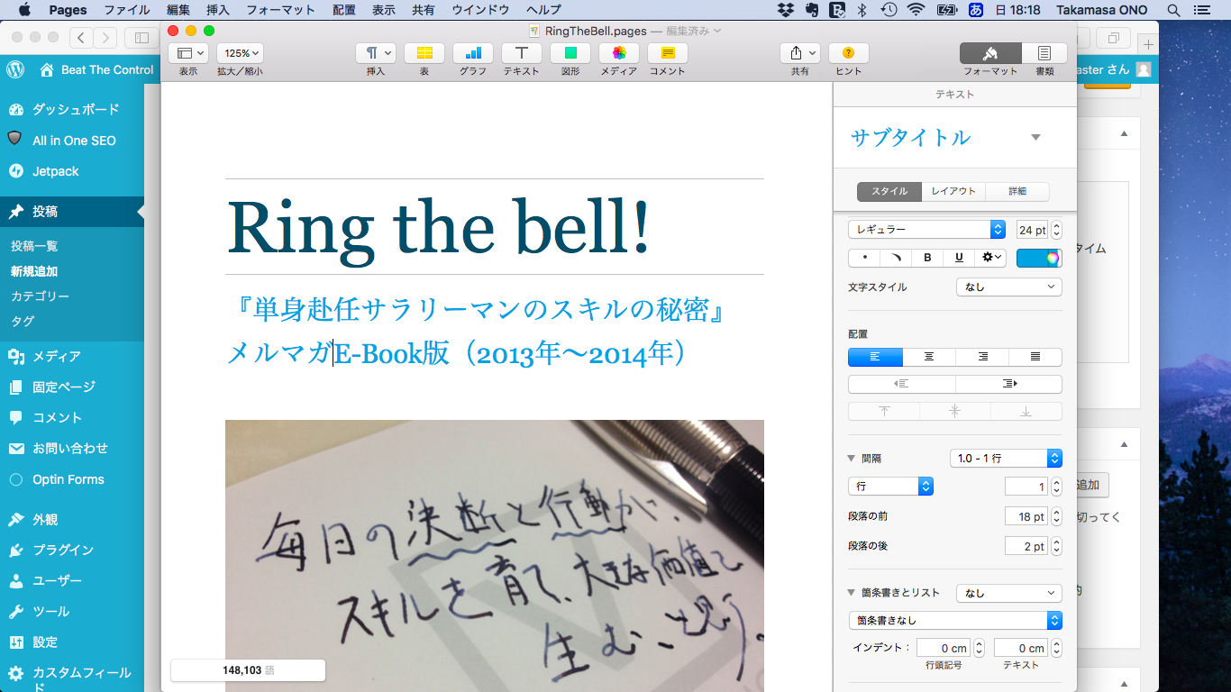This screenshot has height=692, width=1231.
Task: Switch to the 詳細 tab
Action: [x=1017, y=191]
